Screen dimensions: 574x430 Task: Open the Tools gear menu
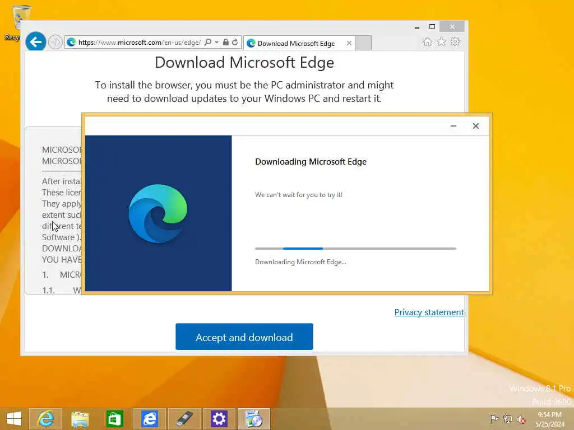455,41
